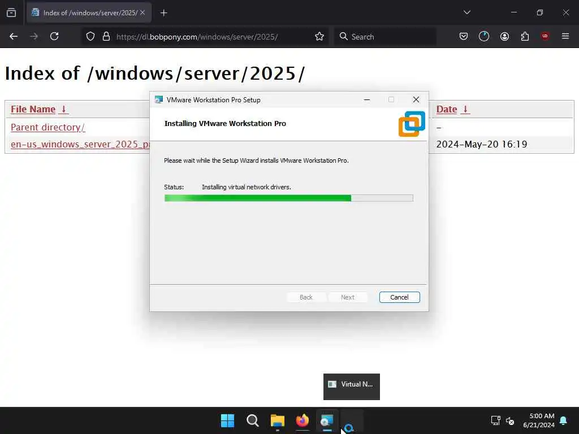Screen dimensions: 579x434
Task: Open the Extensions puzzle icon
Action: pyautogui.click(x=525, y=36)
